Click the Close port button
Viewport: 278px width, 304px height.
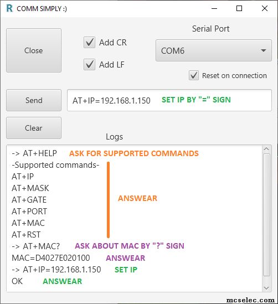[x=34, y=50]
